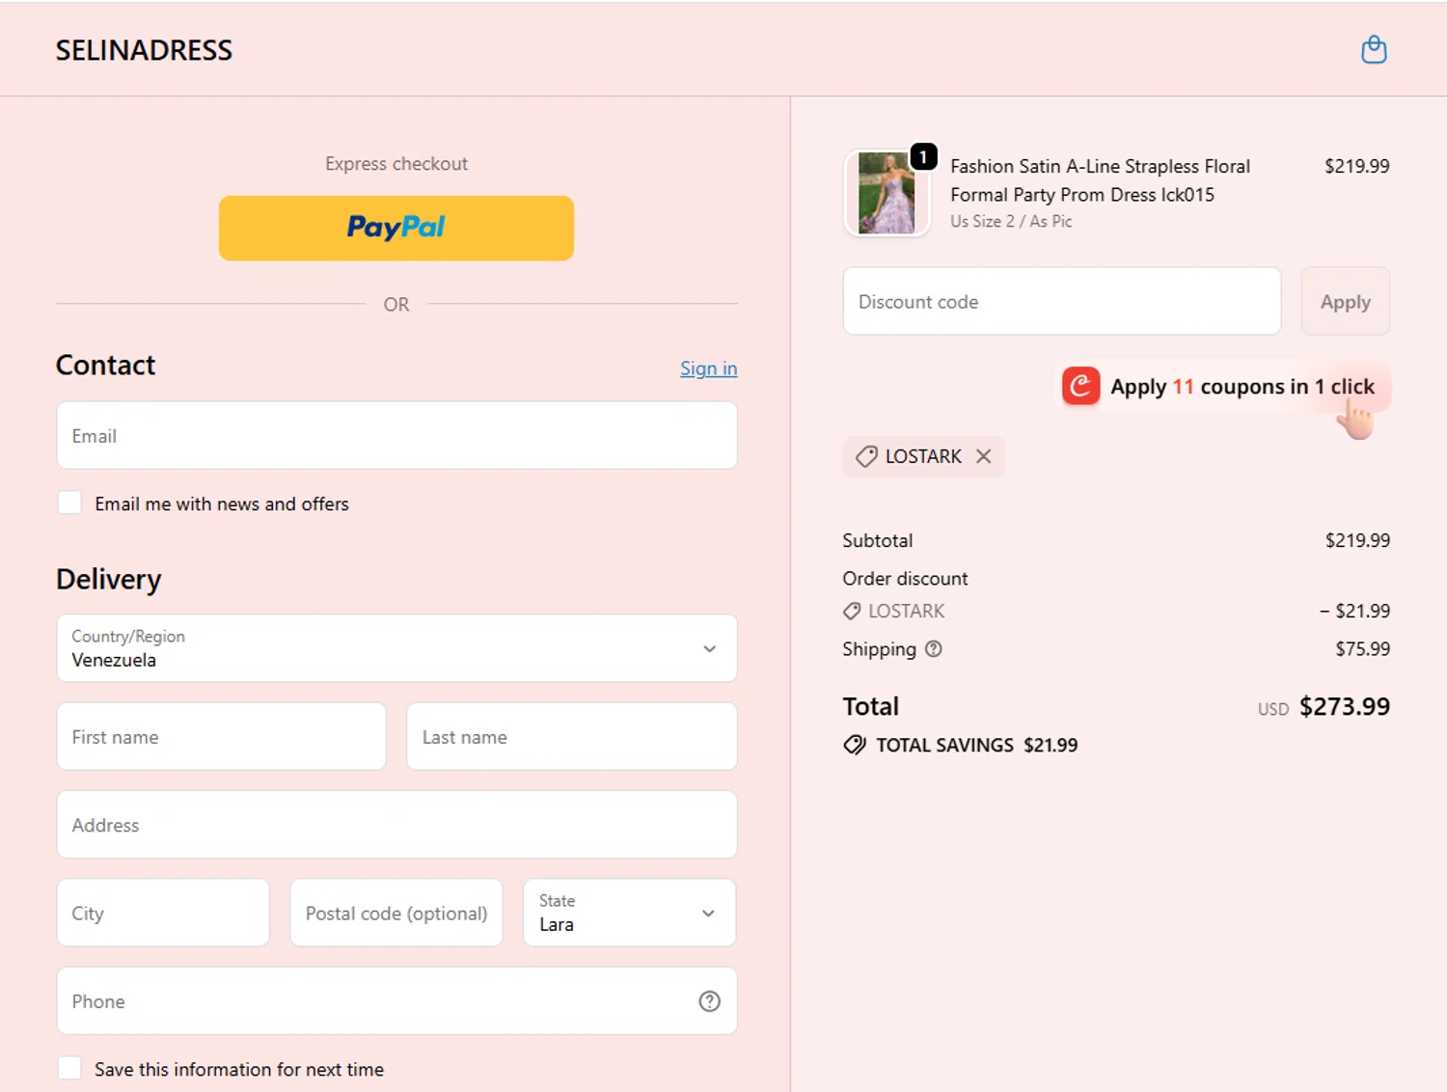Viewport: 1447px width, 1092px height.
Task: Click the 'Us Size 2 / As Pic' variant text
Action: tap(1011, 222)
